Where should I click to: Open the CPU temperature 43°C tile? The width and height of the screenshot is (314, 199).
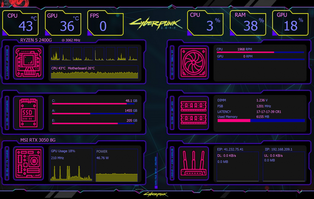21,24
